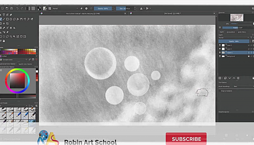The height and width of the screenshot is (145, 254).
Task: Click the brush Opacity slider in toolbar
Action: (103, 8)
